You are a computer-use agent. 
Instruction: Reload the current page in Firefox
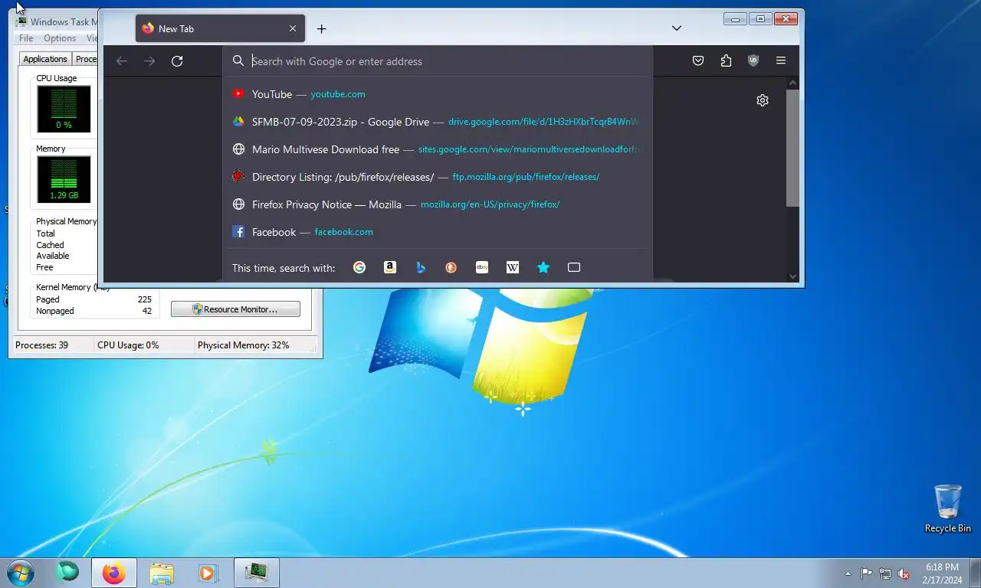[177, 61]
